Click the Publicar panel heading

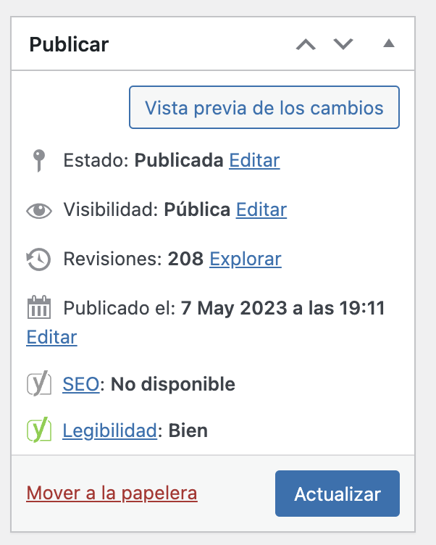point(69,44)
